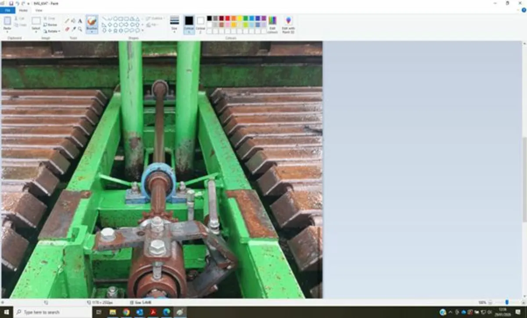The image size is (527, 318).
Task: Select the Eraser tool
Action: 66,28
